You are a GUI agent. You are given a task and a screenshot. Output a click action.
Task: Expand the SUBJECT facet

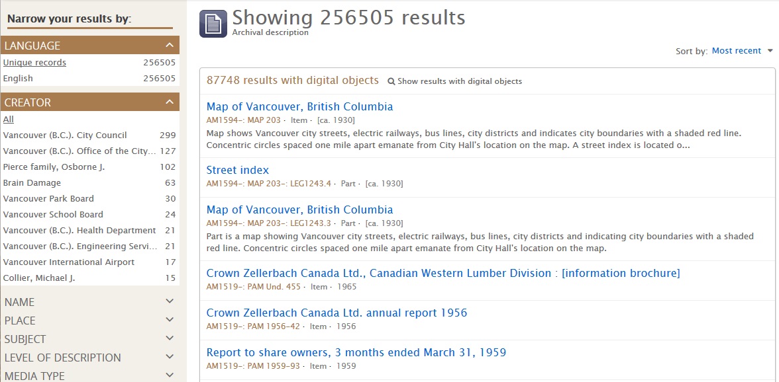(89, 339)
